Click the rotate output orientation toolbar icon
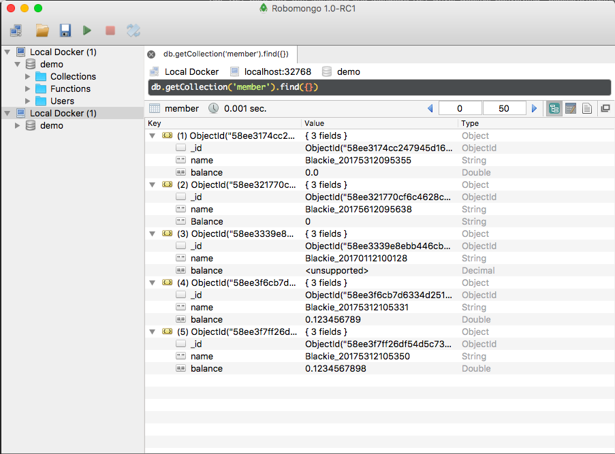The height and width of the screenshot is (454, 615). (133, 30)
